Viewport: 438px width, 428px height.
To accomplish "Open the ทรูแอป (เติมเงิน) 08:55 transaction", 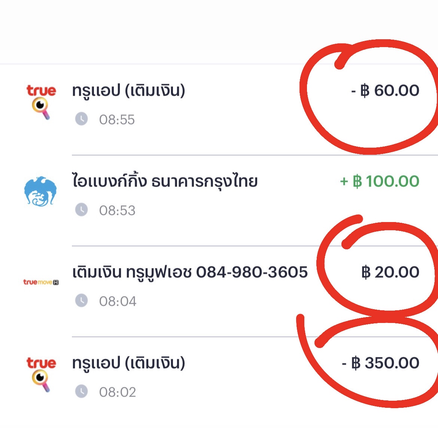I will pos(219,110).
